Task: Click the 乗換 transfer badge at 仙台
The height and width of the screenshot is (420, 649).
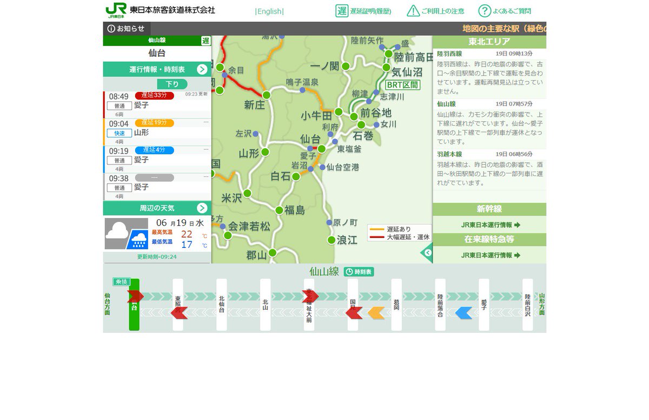Action: (x=122, y=282)
